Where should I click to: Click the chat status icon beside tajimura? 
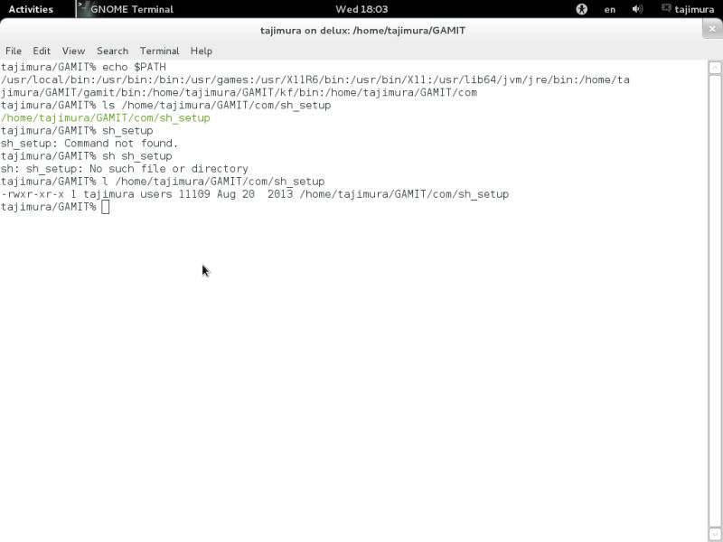(666, 9)
